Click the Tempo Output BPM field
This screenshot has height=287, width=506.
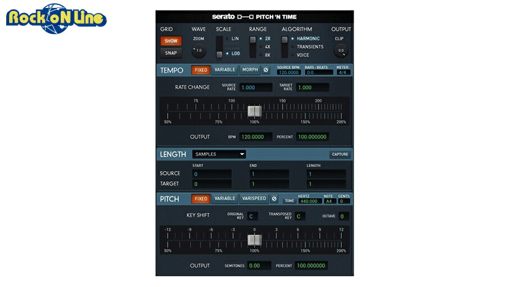point(256,136)
